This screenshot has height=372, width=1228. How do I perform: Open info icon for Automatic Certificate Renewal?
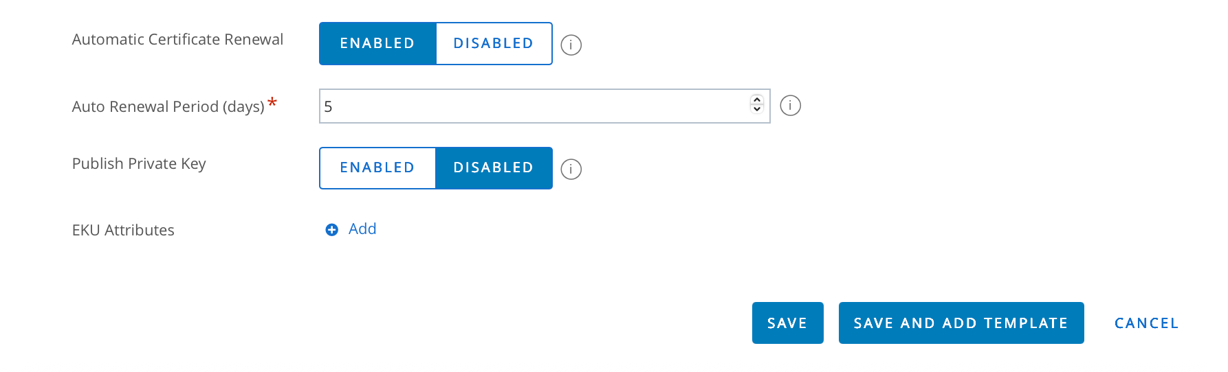click(x=571, y=45)
